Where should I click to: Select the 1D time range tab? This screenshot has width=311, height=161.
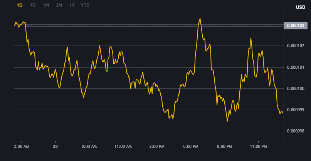(20, 5)
